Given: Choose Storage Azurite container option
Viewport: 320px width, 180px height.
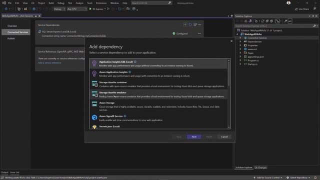Looking at the screenshot, I should click(x=158, y=84).
